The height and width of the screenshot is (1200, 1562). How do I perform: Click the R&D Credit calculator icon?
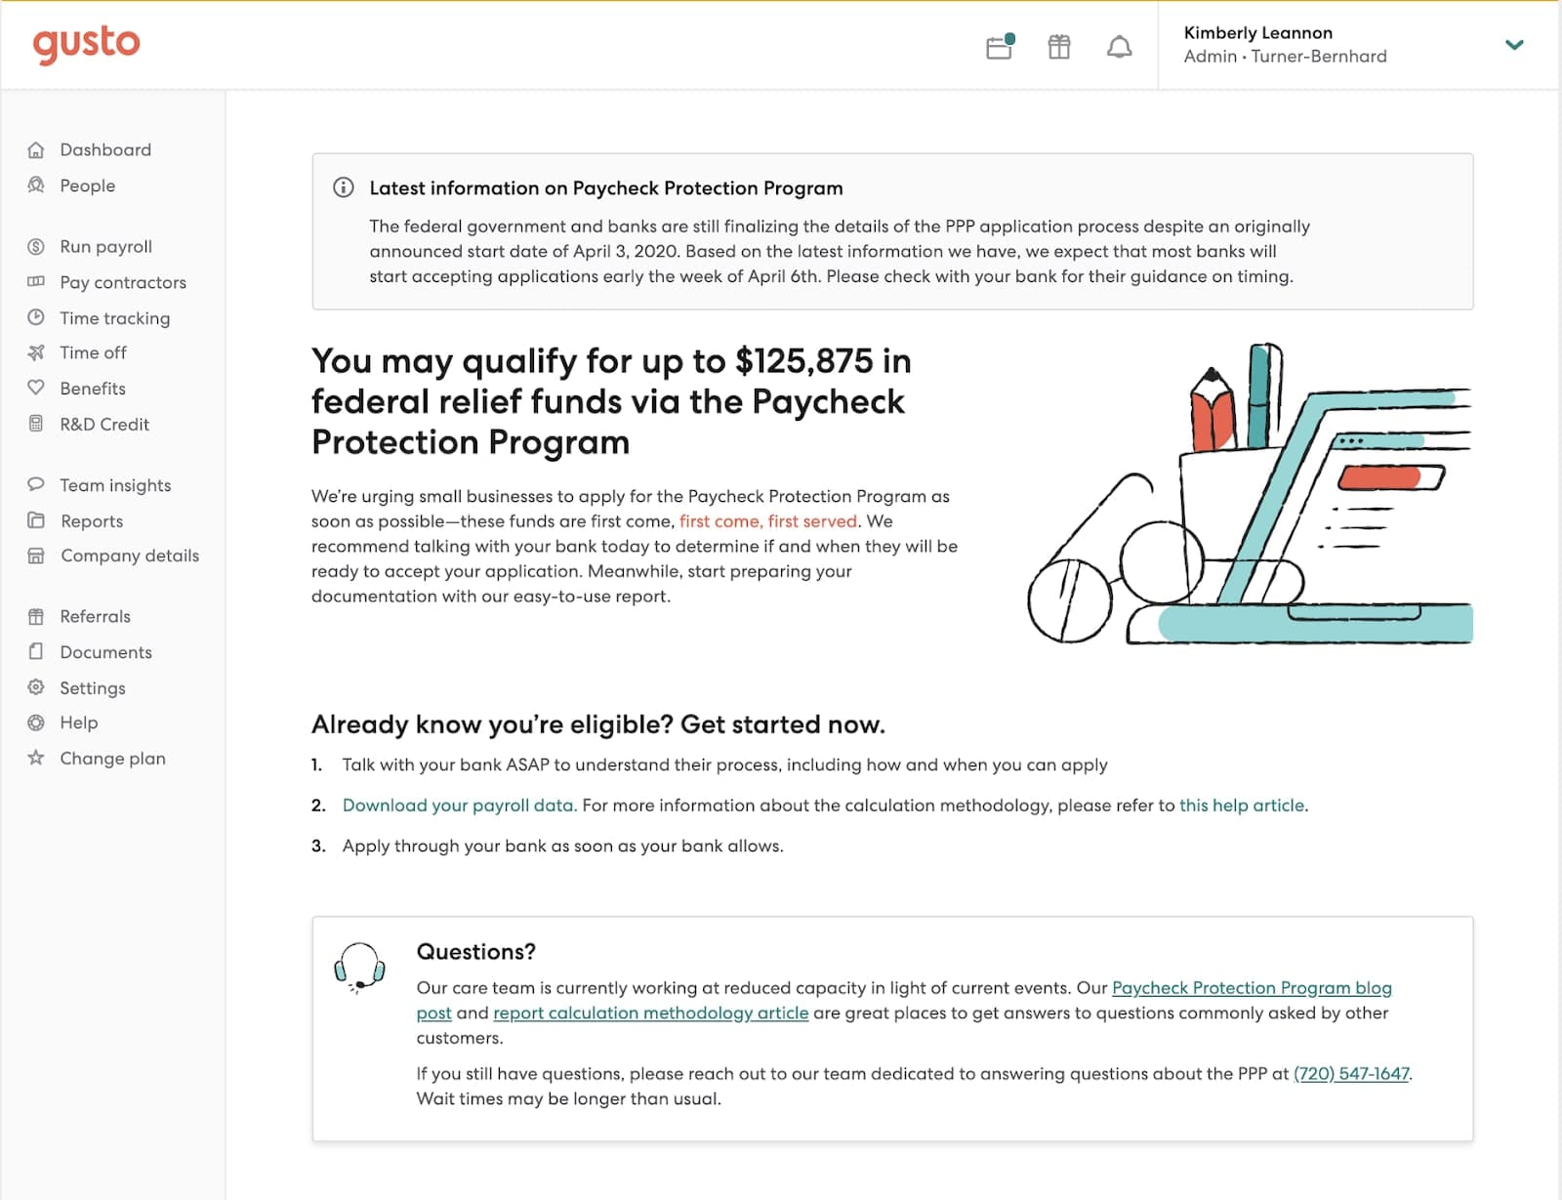coord(36,424)
